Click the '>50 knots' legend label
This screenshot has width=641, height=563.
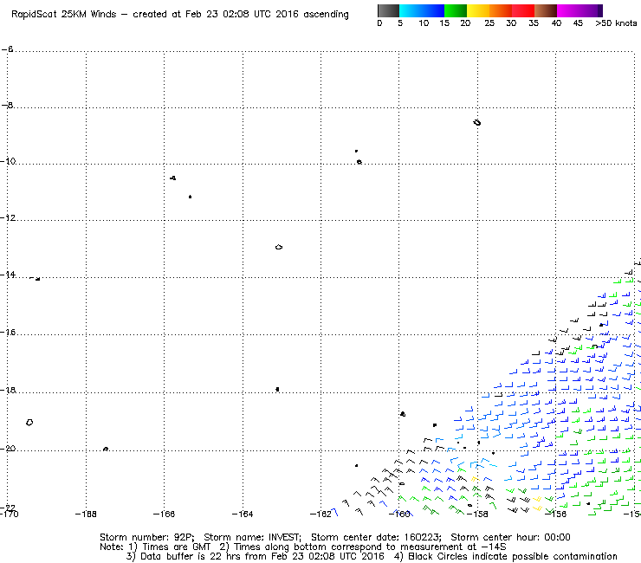616,23
